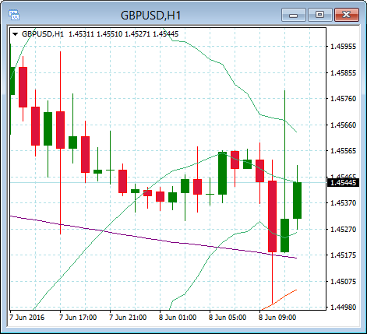
Task: Click the current price label 1.45445
Action: coord(343,183)
